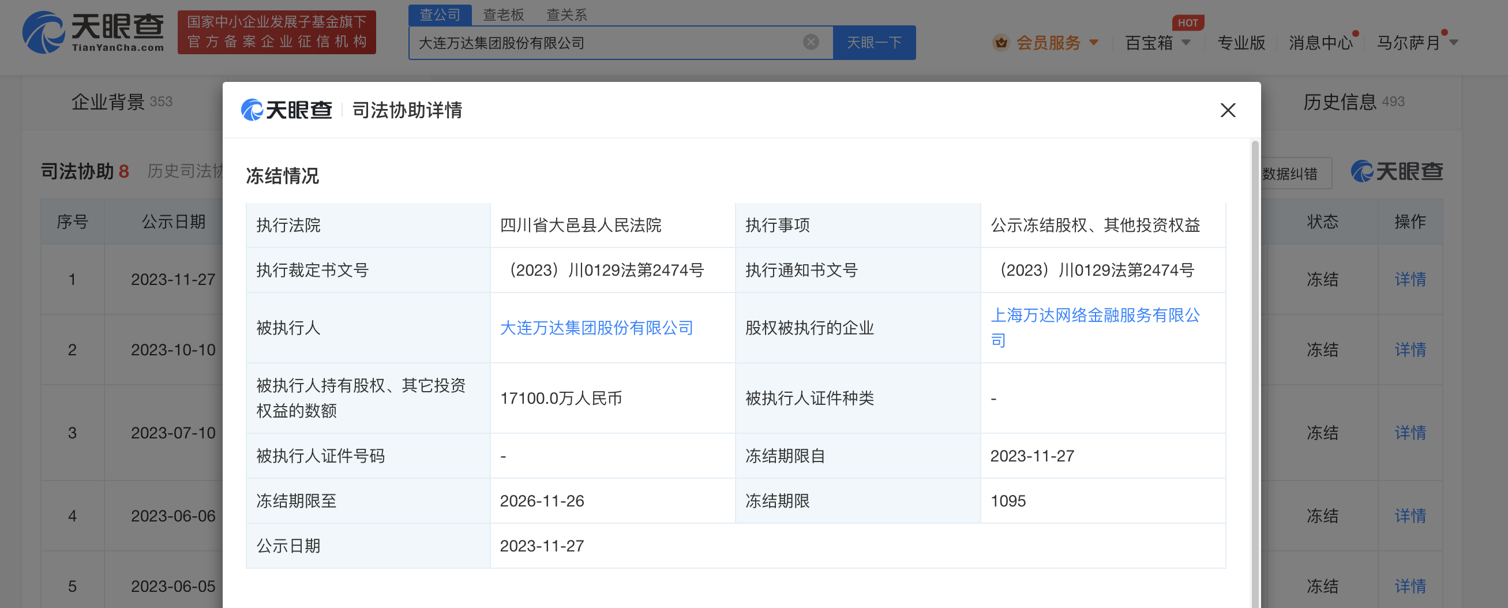Open the 消息中心 link
This screenshot has width=1508, height=608.
[1321, 43]
